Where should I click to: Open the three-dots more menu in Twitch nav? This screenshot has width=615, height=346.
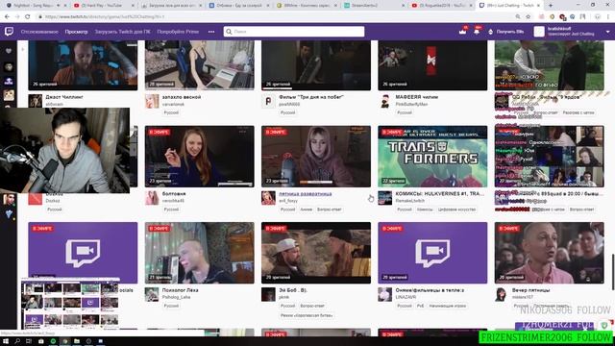211,32
